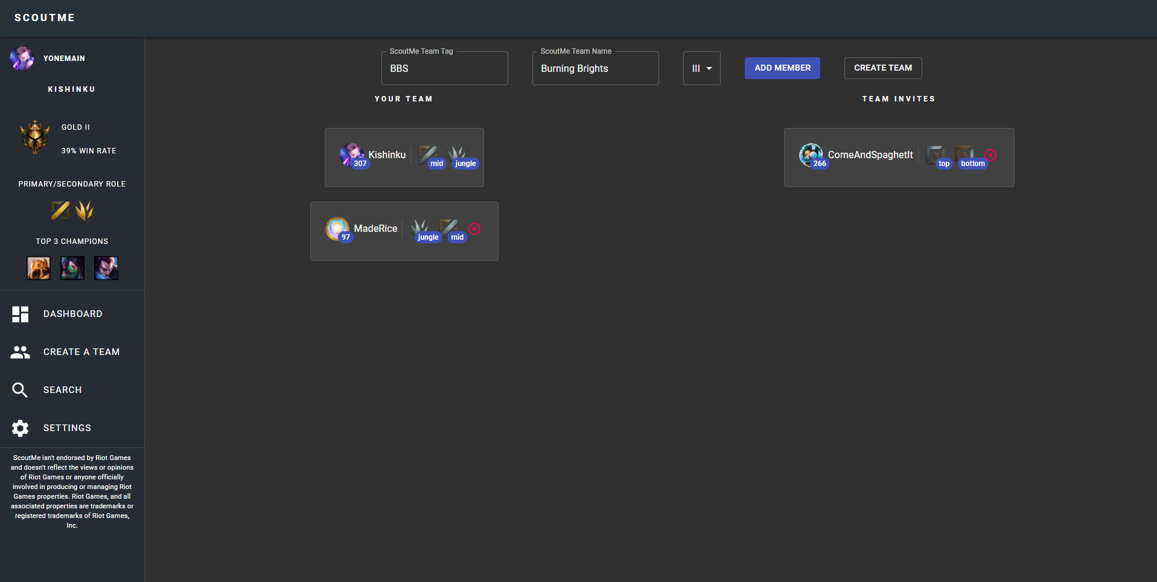The image size is (1157, 582).
Task: Select the second top champion portrait
Action: tap(72, 268)
